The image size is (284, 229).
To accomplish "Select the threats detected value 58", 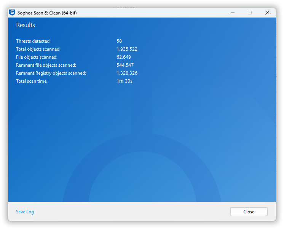I will 119,41.
